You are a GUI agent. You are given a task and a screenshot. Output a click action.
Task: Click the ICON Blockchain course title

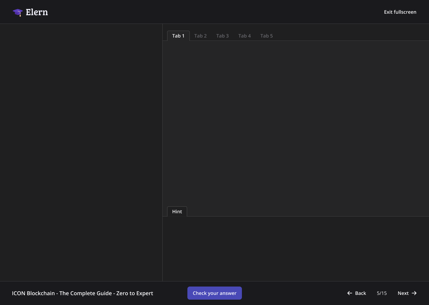pyautogui.click(x=83, y=293)
